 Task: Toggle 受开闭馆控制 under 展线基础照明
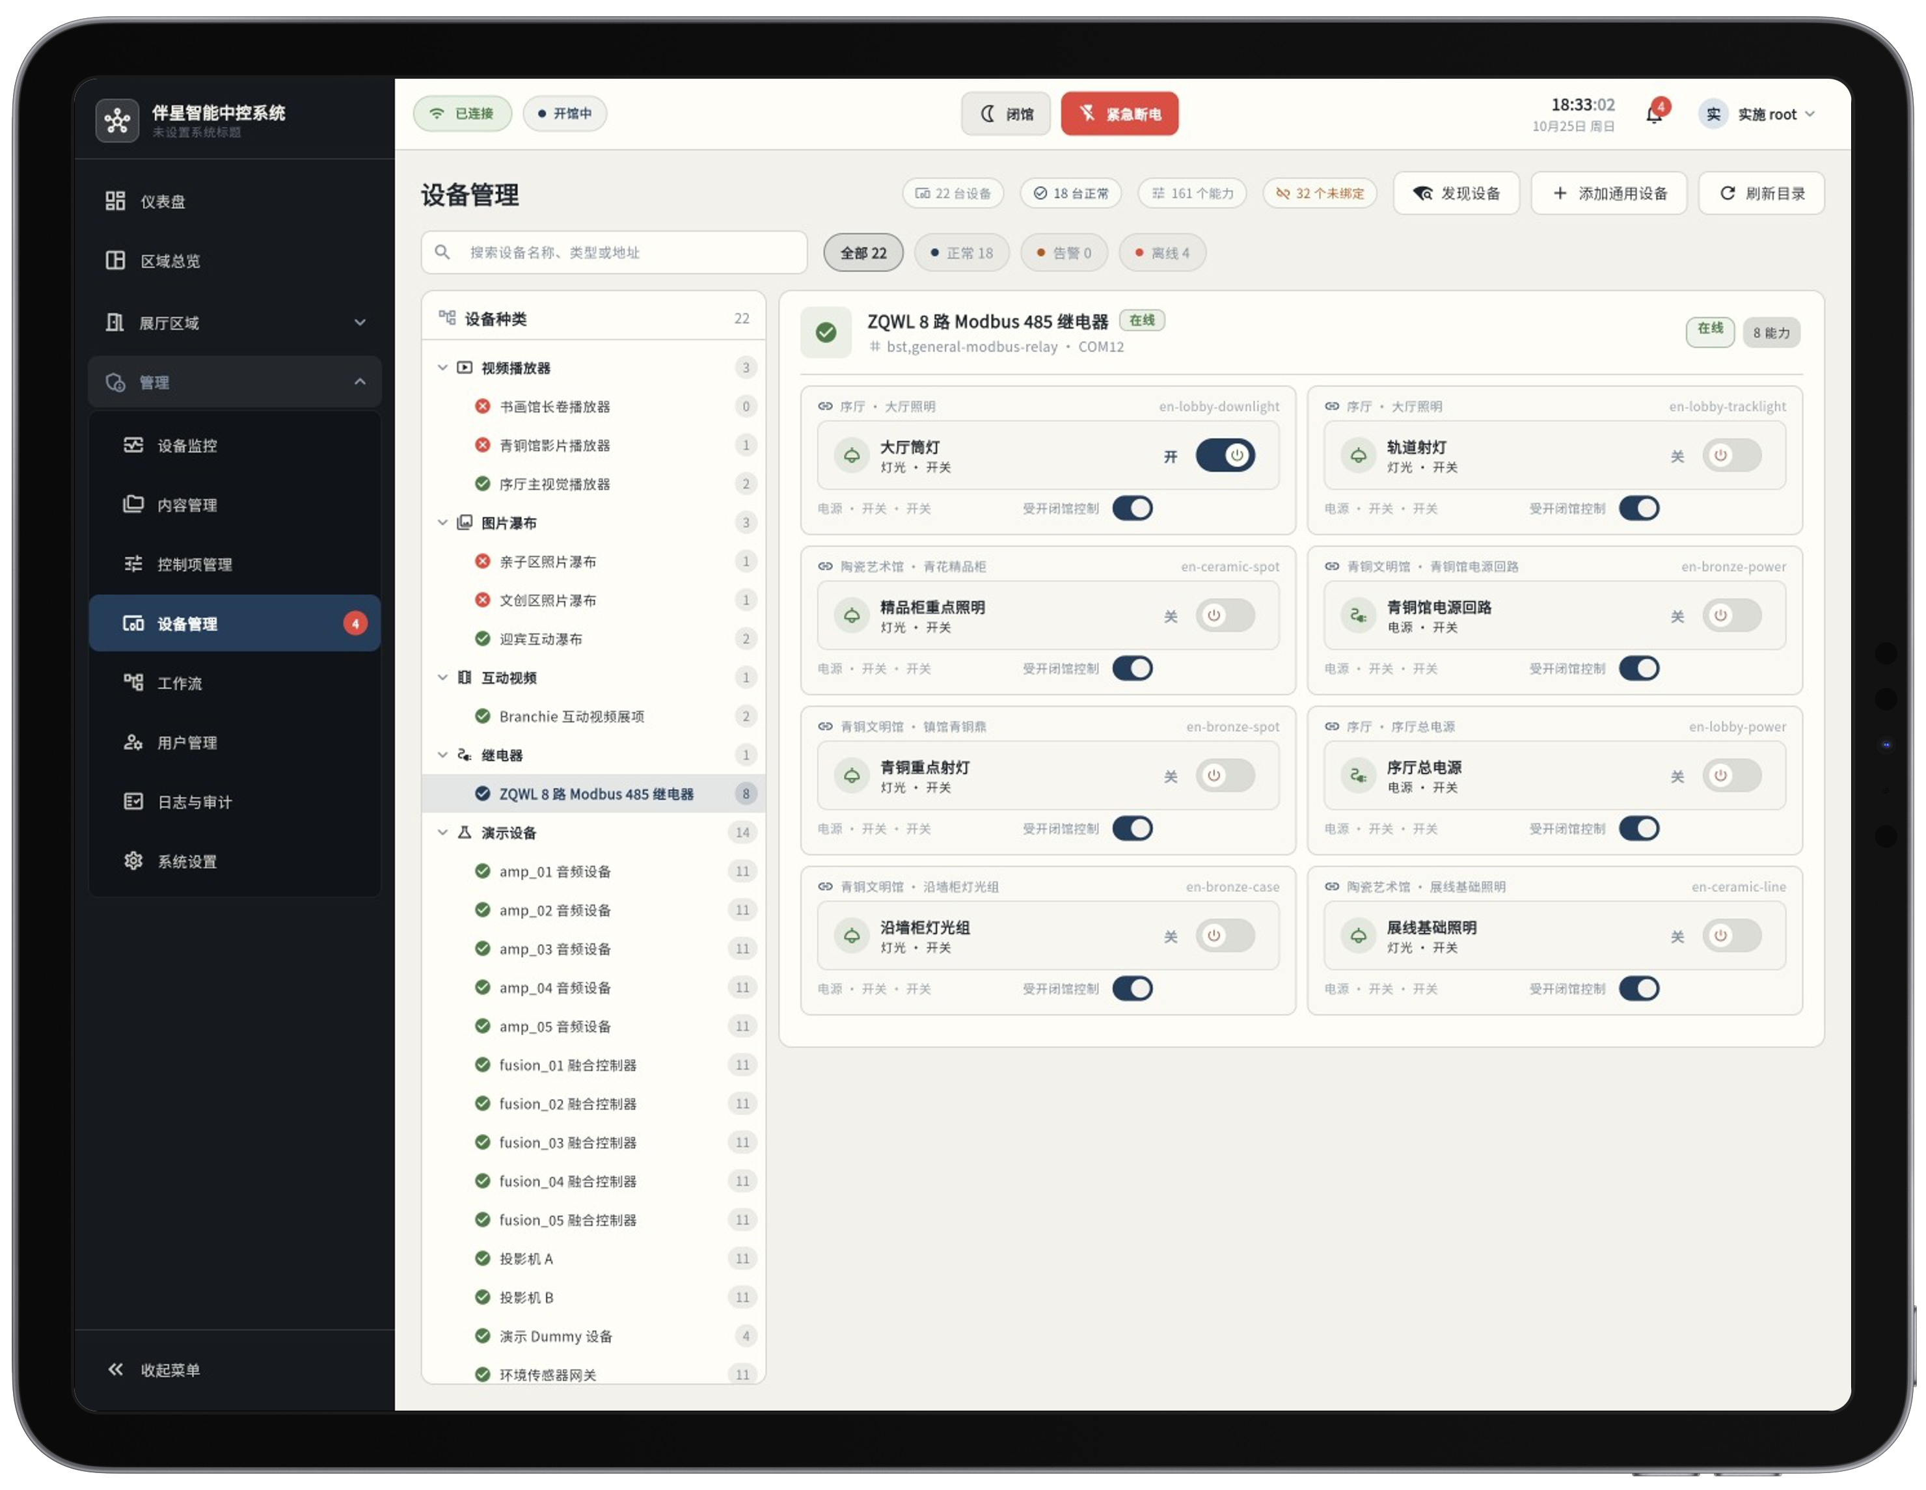(x=1638, y=988)
